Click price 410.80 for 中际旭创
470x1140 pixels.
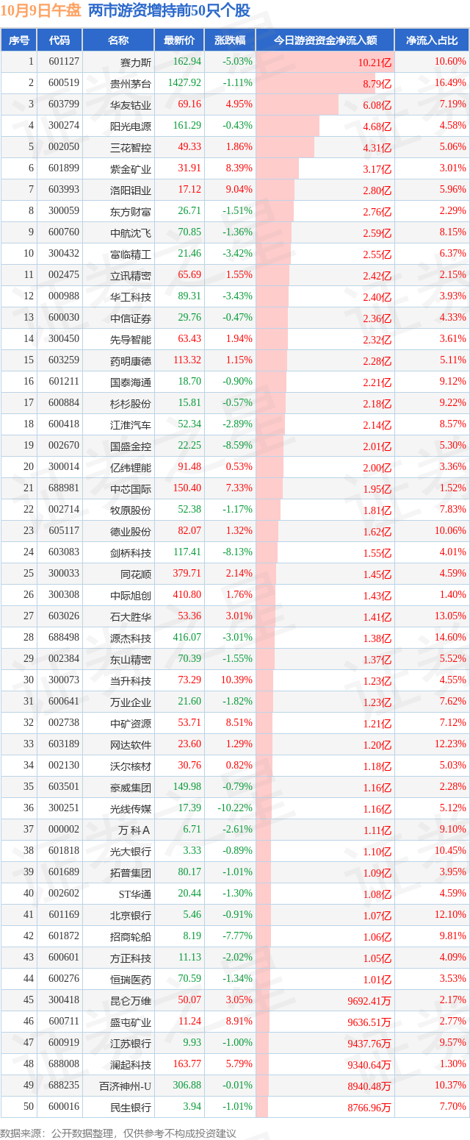pos(187,595)
